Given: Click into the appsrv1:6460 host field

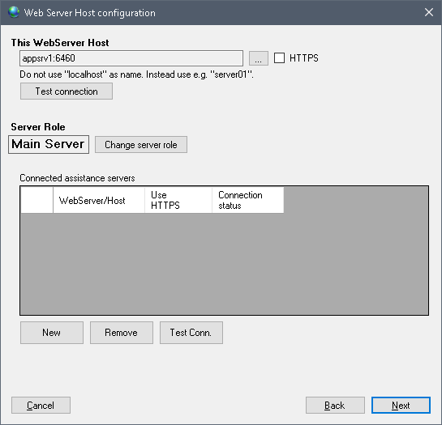Looking at the screenshot, I should pos(131,58).
